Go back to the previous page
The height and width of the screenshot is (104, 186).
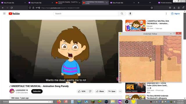3,8
